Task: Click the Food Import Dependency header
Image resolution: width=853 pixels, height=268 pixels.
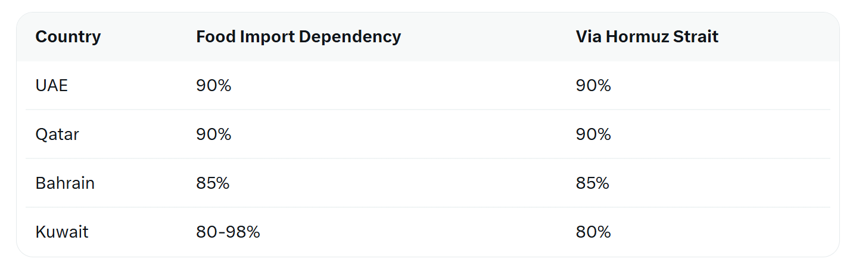Action: 298,37
